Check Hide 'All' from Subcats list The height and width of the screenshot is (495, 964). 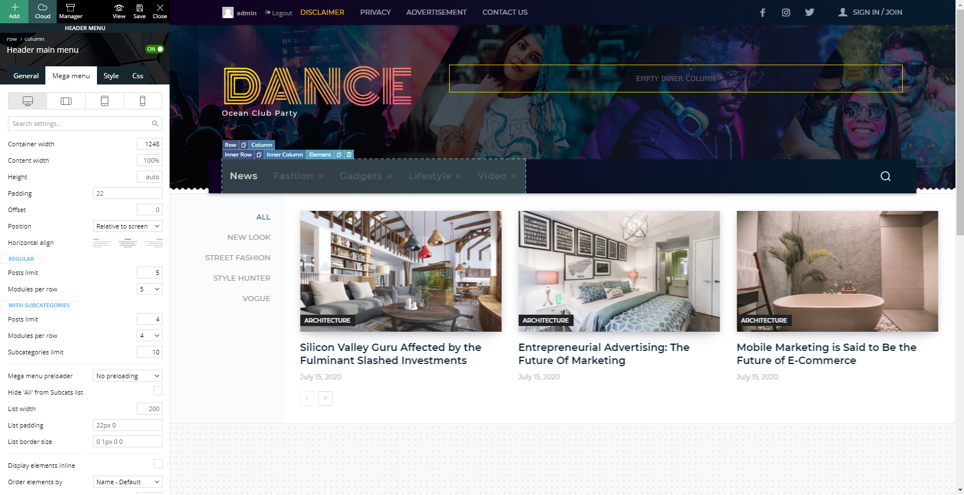tap(158, 391)
